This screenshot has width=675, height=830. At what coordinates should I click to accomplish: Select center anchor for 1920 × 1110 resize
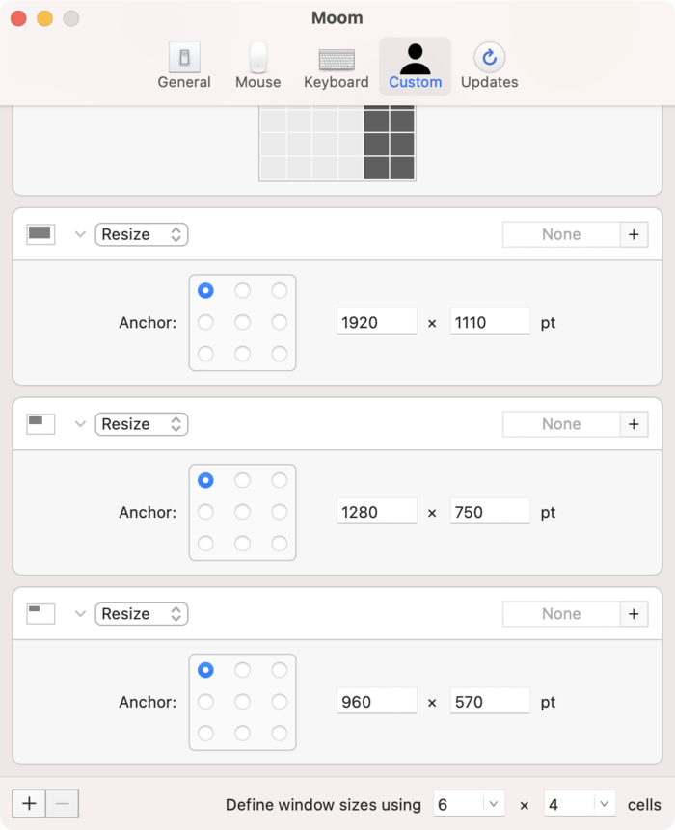(x=242, y=322)
